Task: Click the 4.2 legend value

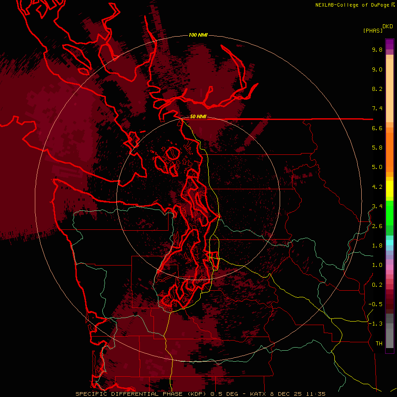Action: pos(377,187)
